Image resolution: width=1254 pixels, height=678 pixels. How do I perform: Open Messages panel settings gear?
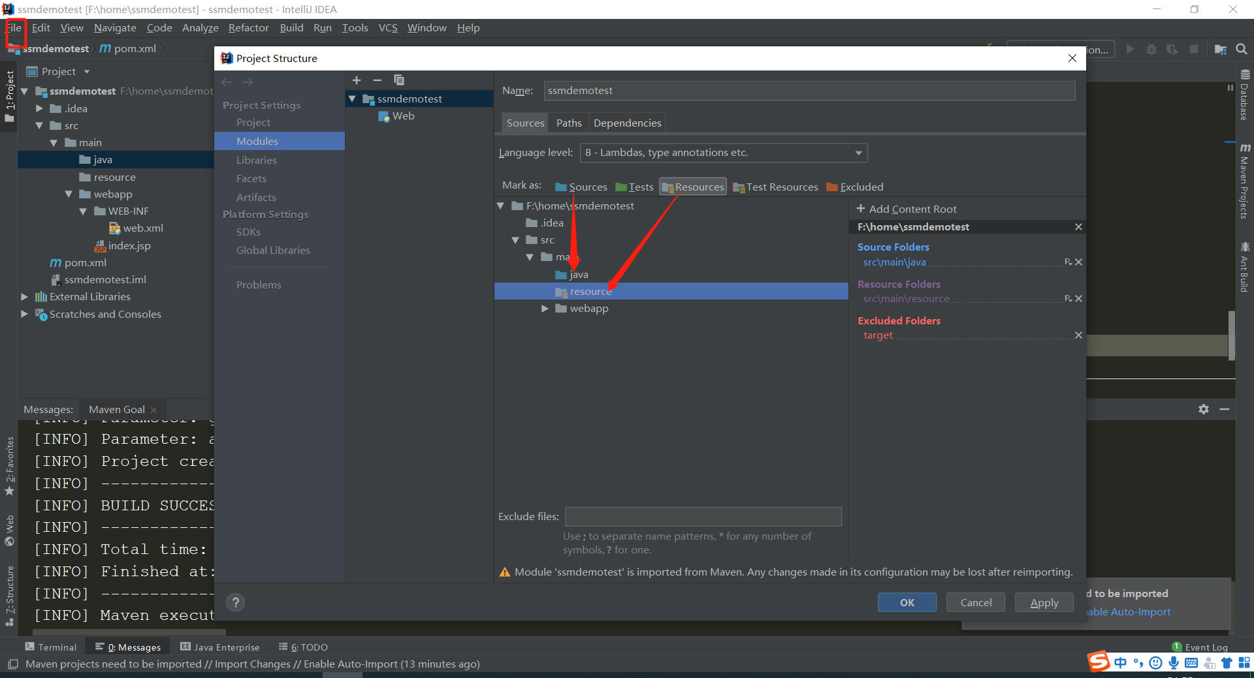1204,409
